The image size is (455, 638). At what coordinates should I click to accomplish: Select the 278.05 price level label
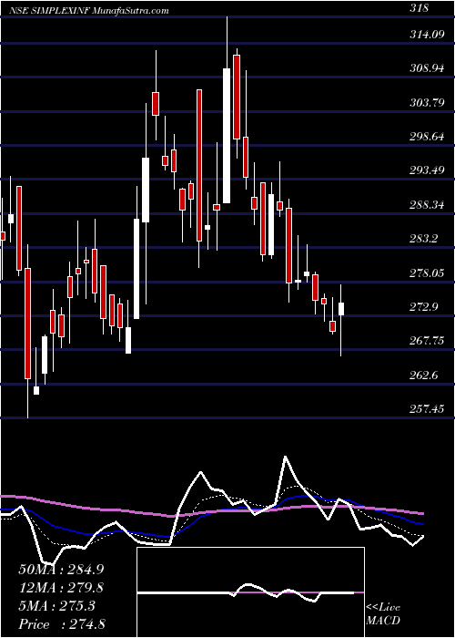tap(427, 273)
